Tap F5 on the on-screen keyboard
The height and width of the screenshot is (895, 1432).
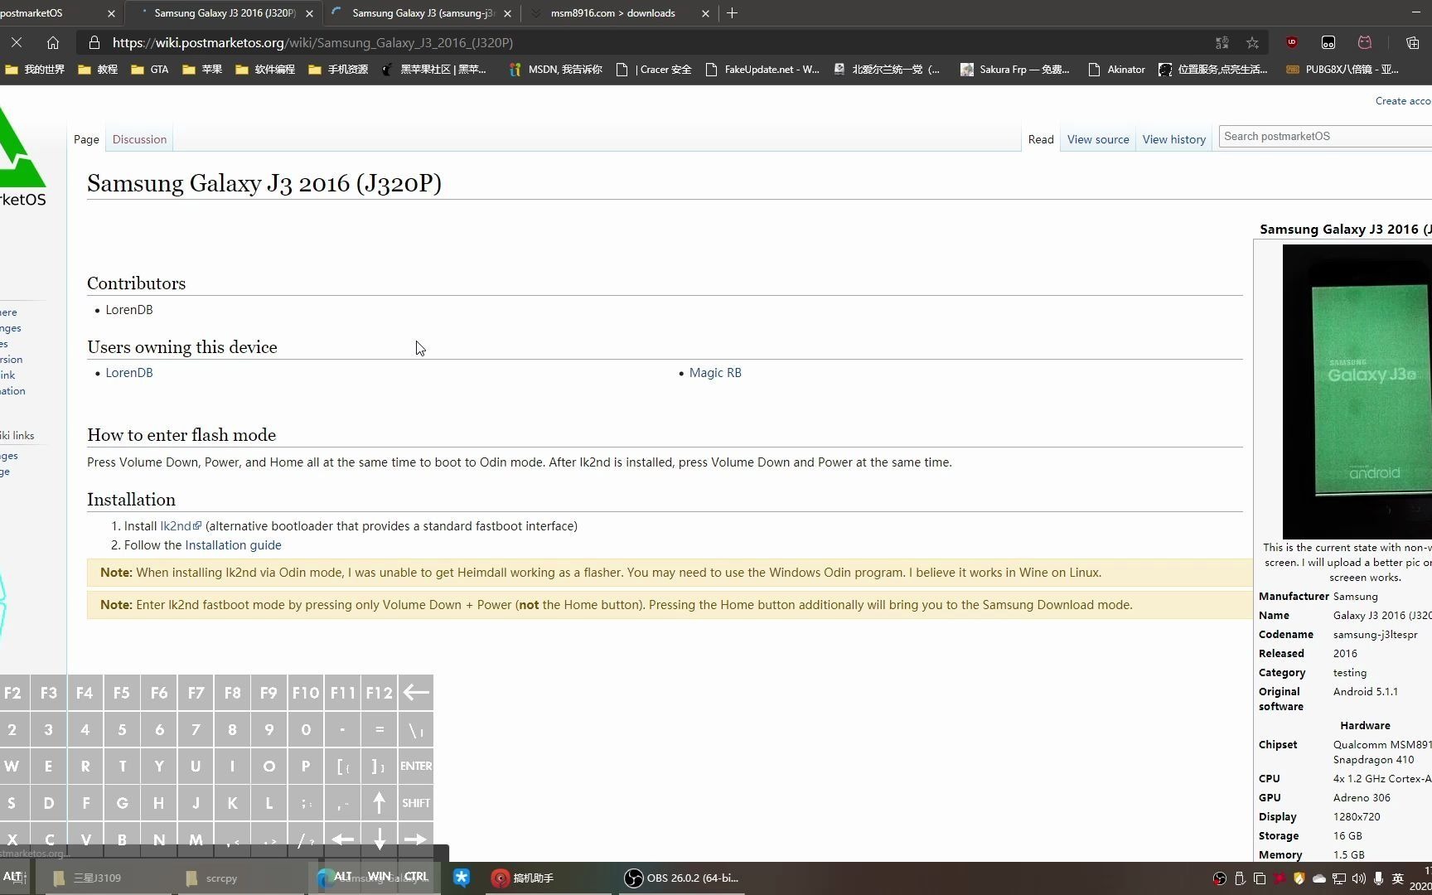122,693
